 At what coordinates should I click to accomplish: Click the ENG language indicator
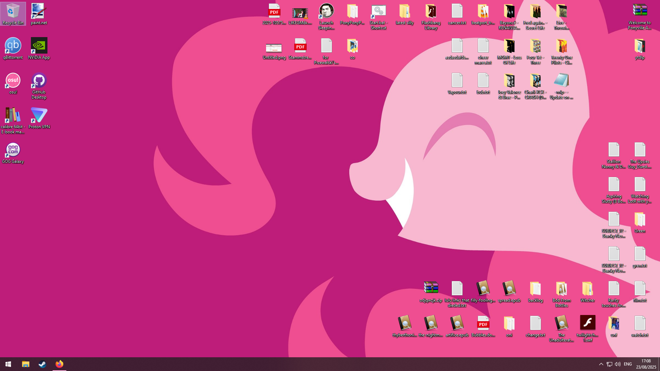pos(628,364)
